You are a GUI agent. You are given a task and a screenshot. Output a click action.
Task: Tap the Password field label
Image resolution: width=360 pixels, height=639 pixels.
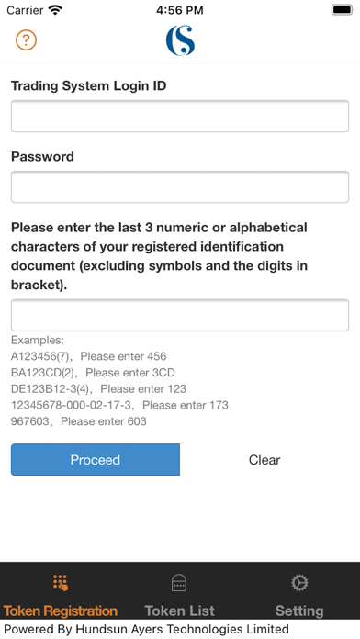click(x=42, y=156)
